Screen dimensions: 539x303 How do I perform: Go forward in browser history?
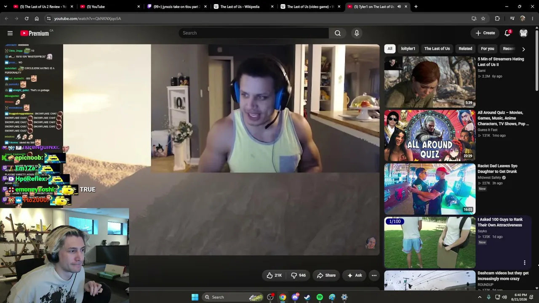(16, 19)
